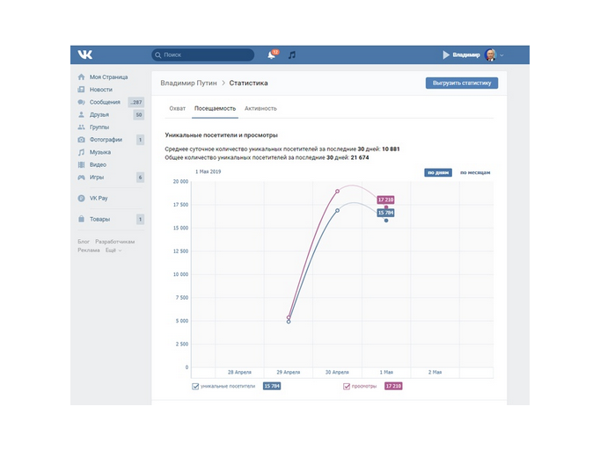Click the Группы people icon

pyautogui.click(x=81, y=127)
